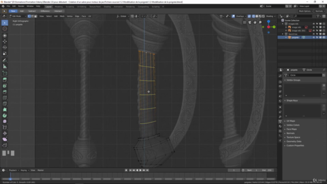Expand the poignée object in outliner
This screenshot has width=327, height=184.
tap(286, 37)
